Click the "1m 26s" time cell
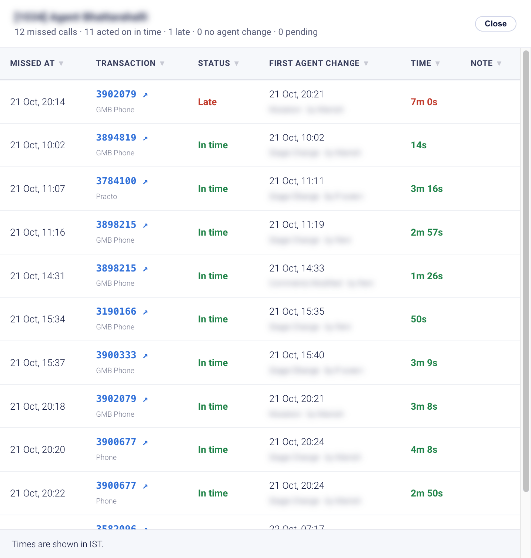Image resolution: width=531 pixels, height=558 pixels. click(x=427, y=276)
